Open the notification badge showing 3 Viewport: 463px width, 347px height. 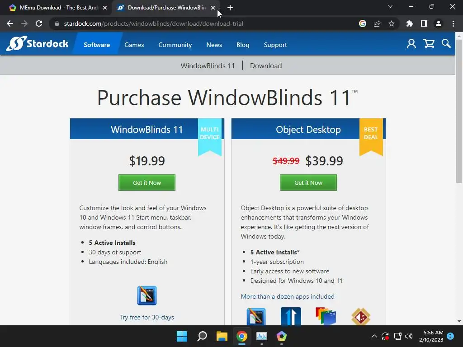[x=450, y=336]
